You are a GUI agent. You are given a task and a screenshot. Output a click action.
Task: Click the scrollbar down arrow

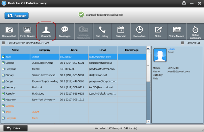148,121
